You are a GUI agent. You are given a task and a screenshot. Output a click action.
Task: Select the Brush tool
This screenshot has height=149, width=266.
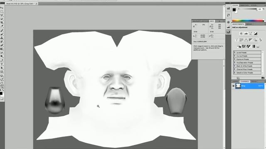2,34
